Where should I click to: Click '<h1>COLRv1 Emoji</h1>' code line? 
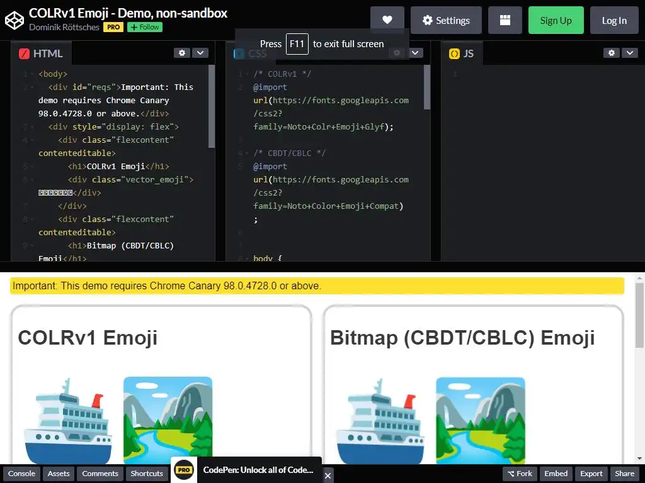pos(118,166)
